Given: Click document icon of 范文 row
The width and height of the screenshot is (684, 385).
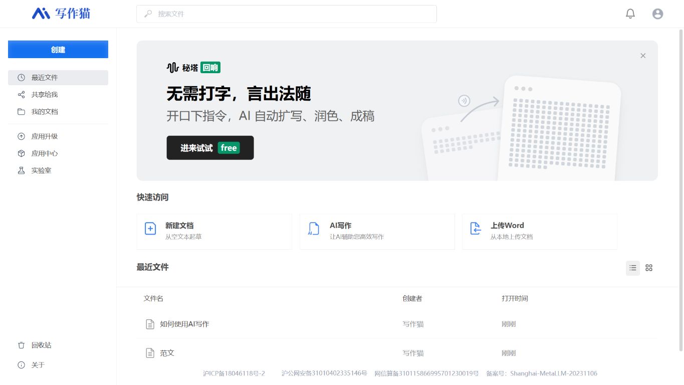Looking at the screenshot, I should coord(150,353).
